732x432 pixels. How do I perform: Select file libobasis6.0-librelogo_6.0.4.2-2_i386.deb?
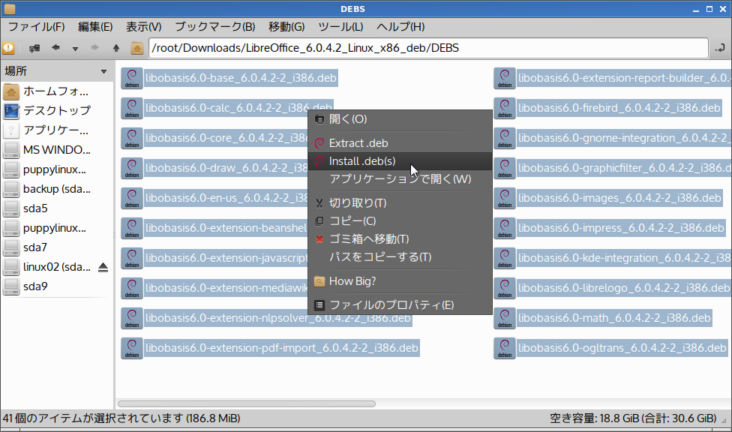pos(624,288)
